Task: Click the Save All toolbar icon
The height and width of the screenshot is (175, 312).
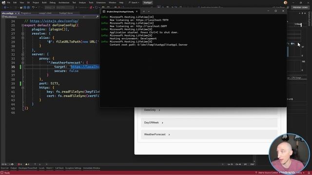Action: tap(28, 8)
